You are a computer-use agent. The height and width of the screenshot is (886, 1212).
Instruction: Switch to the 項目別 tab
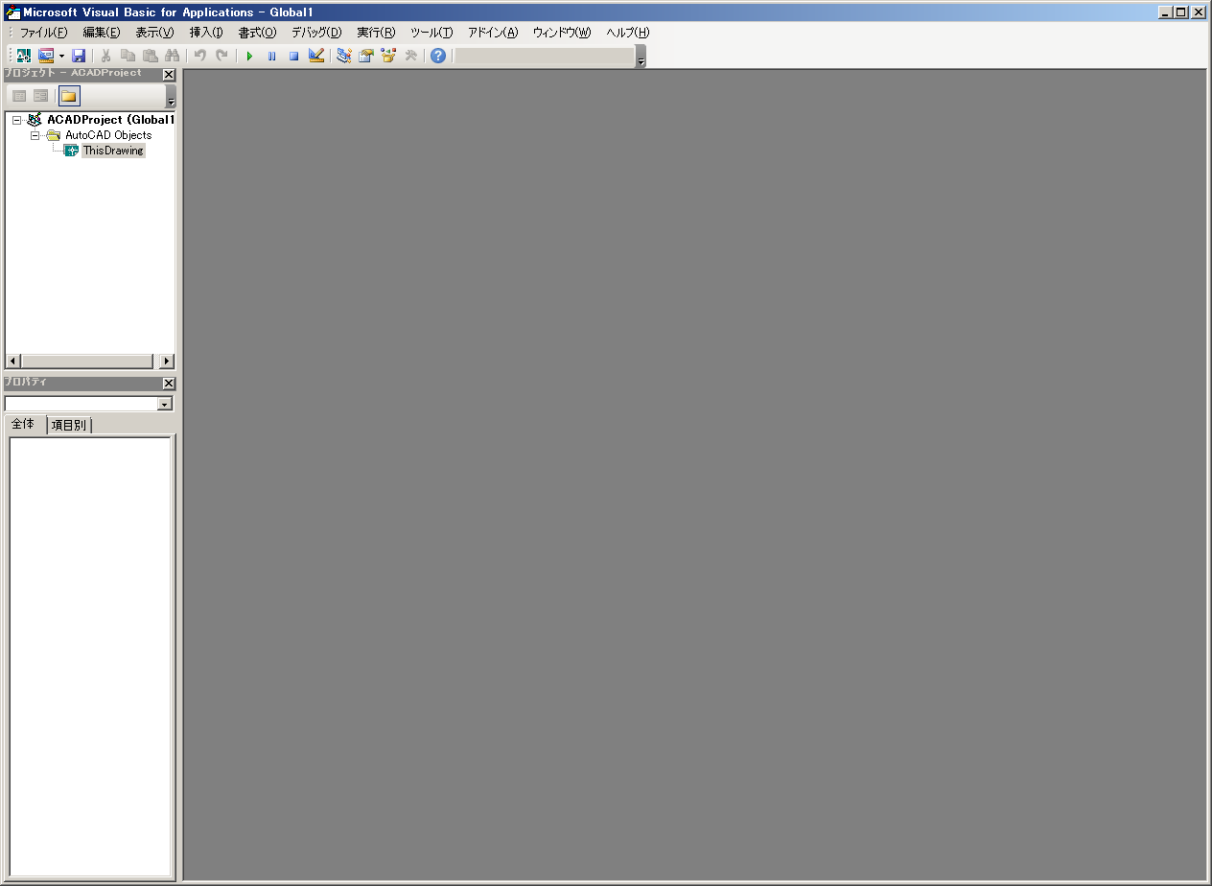[x=68, y=425]
